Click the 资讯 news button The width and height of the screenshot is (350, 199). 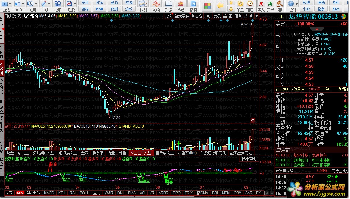(x=85, y=3)
